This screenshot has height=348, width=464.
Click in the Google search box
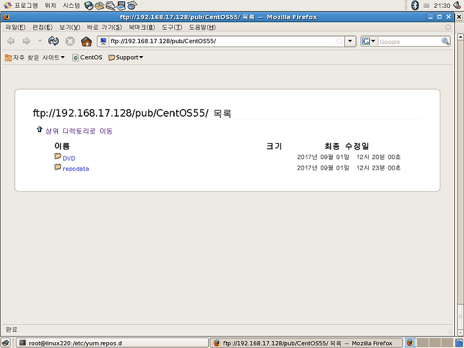coord(410,42)
